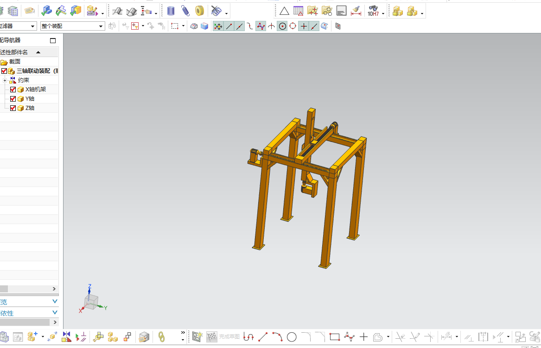The height and width of the screenshot is (348, 541).
Task: Click the yellow chain link icon
Action: click(x=161, y=336)
